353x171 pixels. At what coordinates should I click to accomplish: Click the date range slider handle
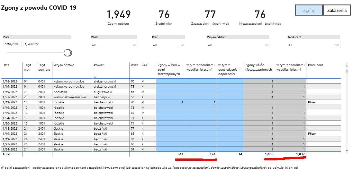(68, 53)
